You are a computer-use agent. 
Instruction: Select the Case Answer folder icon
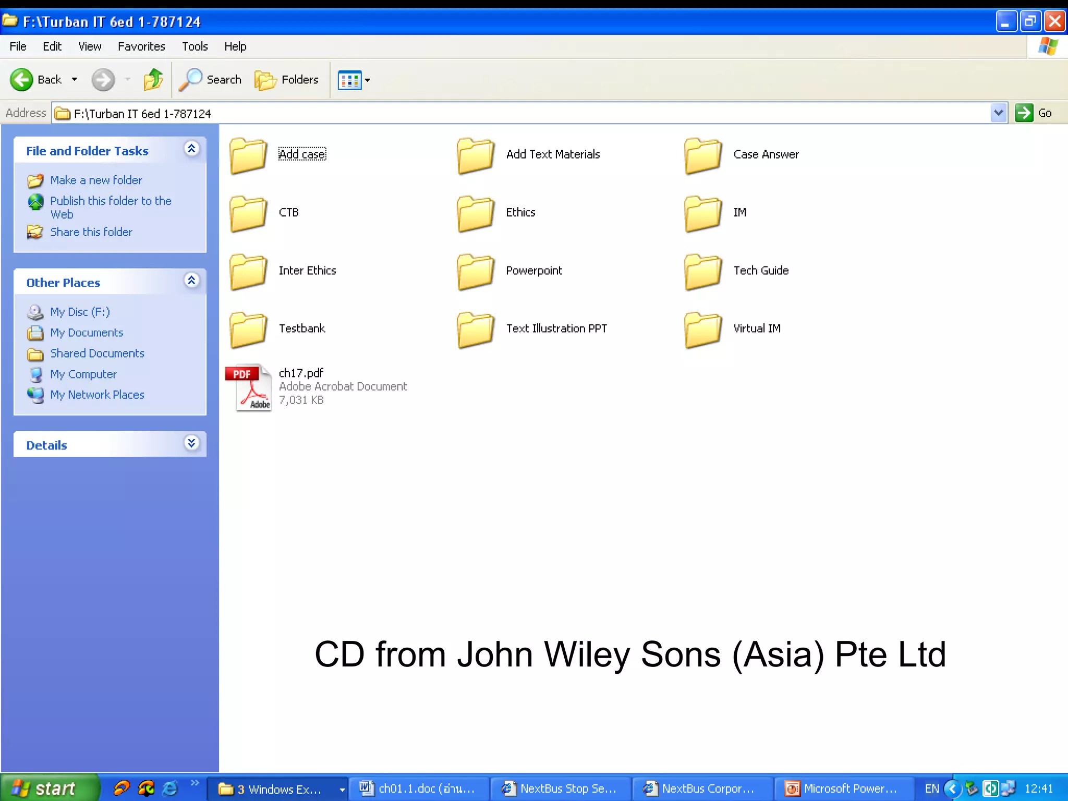(x=703, y=155)
